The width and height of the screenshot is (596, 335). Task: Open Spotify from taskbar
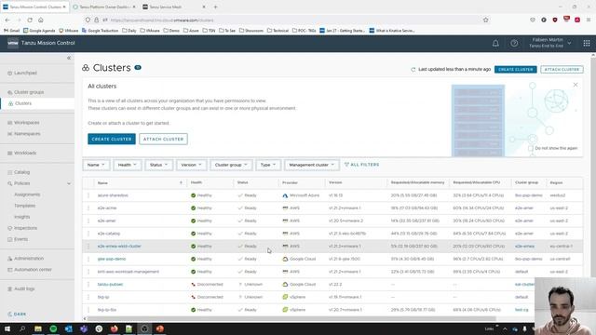tap(53, 328)
